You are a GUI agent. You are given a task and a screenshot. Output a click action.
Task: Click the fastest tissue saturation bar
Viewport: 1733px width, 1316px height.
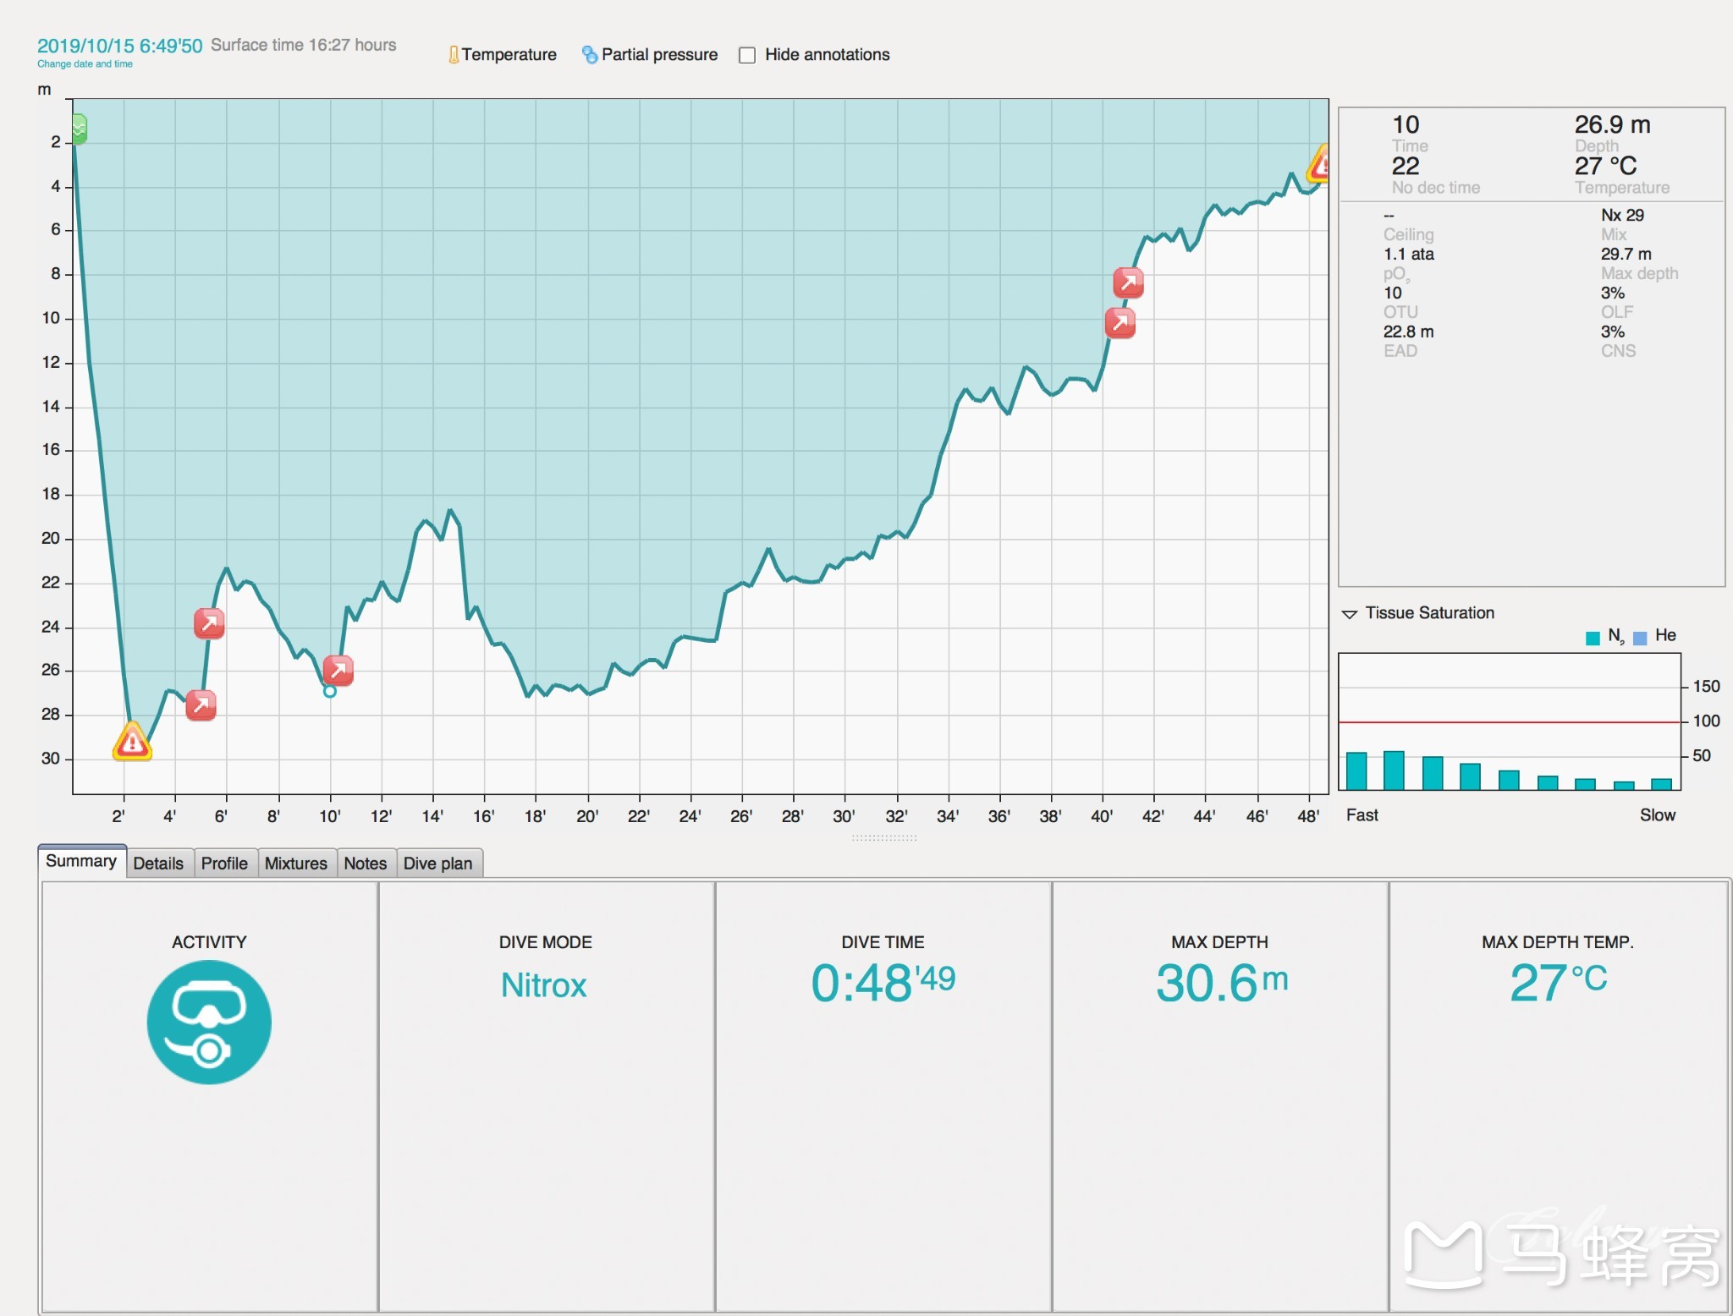(x=1356, y=770)
